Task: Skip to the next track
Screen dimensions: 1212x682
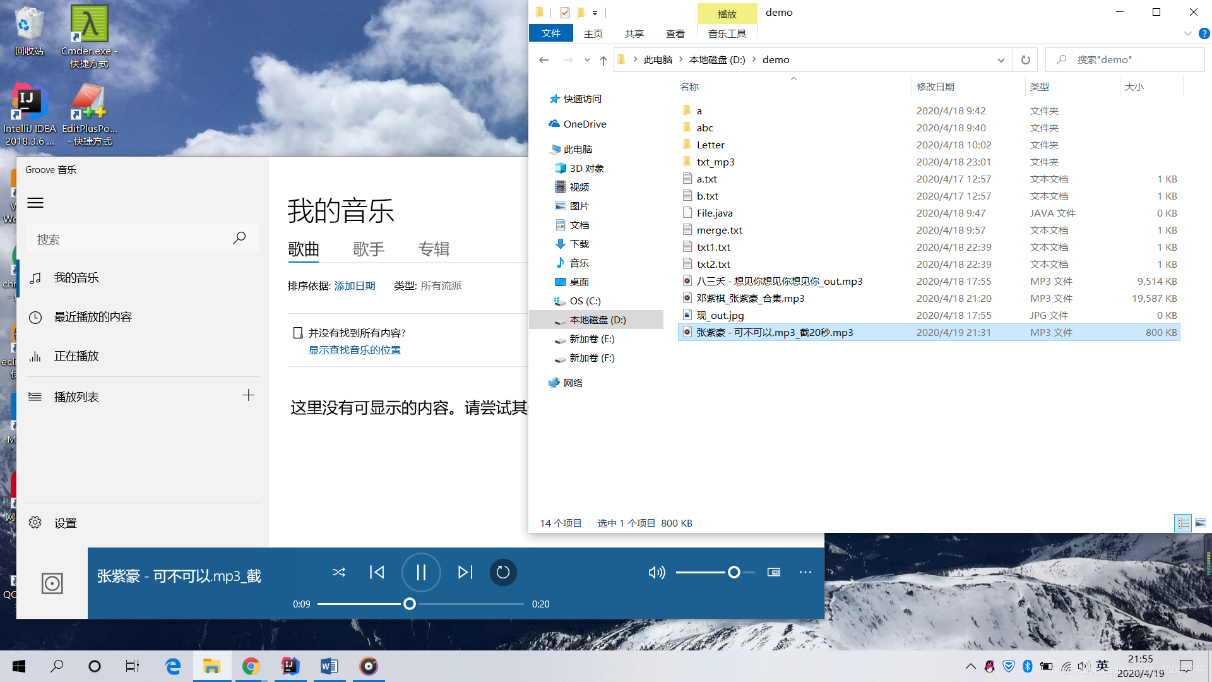Action: pos(465,572)
